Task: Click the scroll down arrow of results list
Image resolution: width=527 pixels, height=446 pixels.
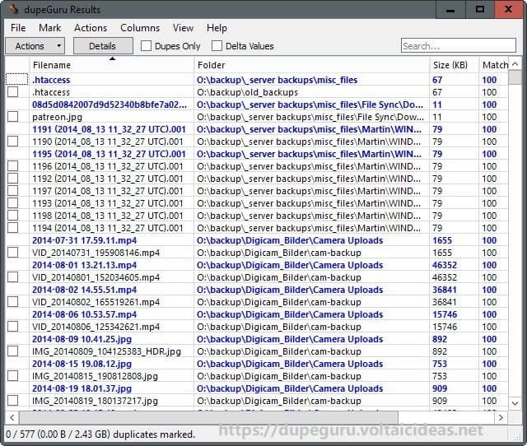Action: [515, 403]
